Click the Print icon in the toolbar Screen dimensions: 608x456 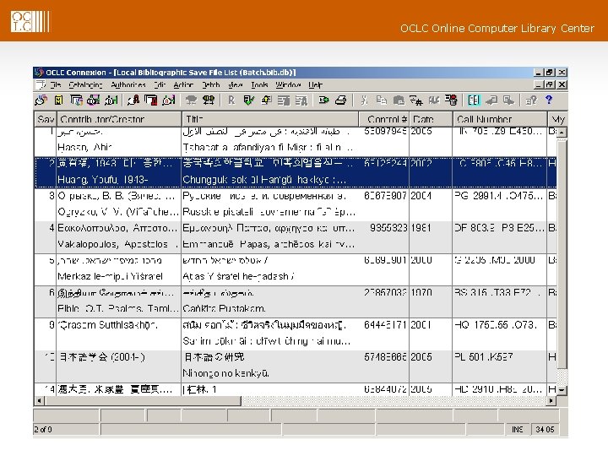click(x=340, y=100)
